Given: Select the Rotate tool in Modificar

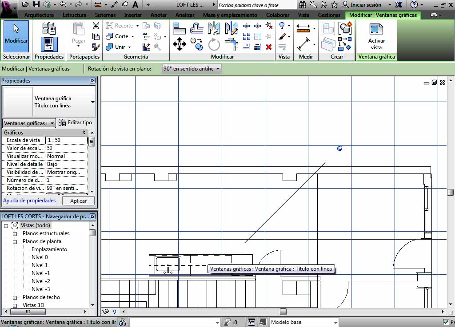Looking at the screenshot, I should pyautogui.click(x=214, y=44).
